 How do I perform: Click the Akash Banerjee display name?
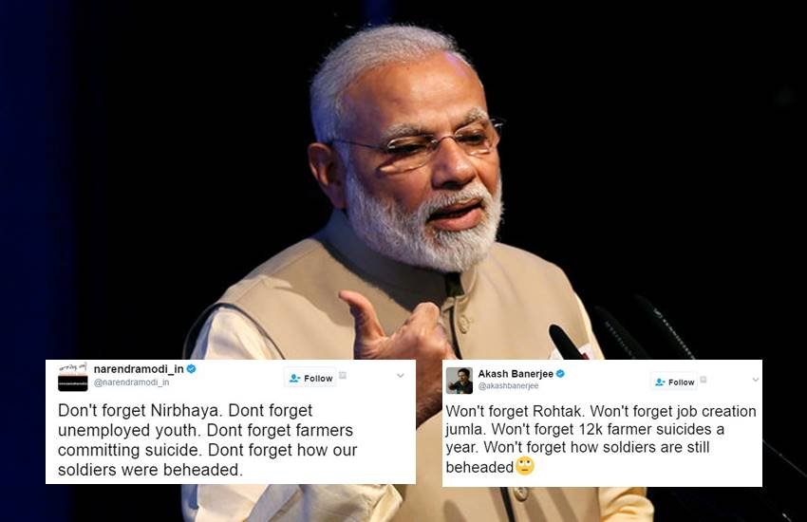[x=516, y=374]
